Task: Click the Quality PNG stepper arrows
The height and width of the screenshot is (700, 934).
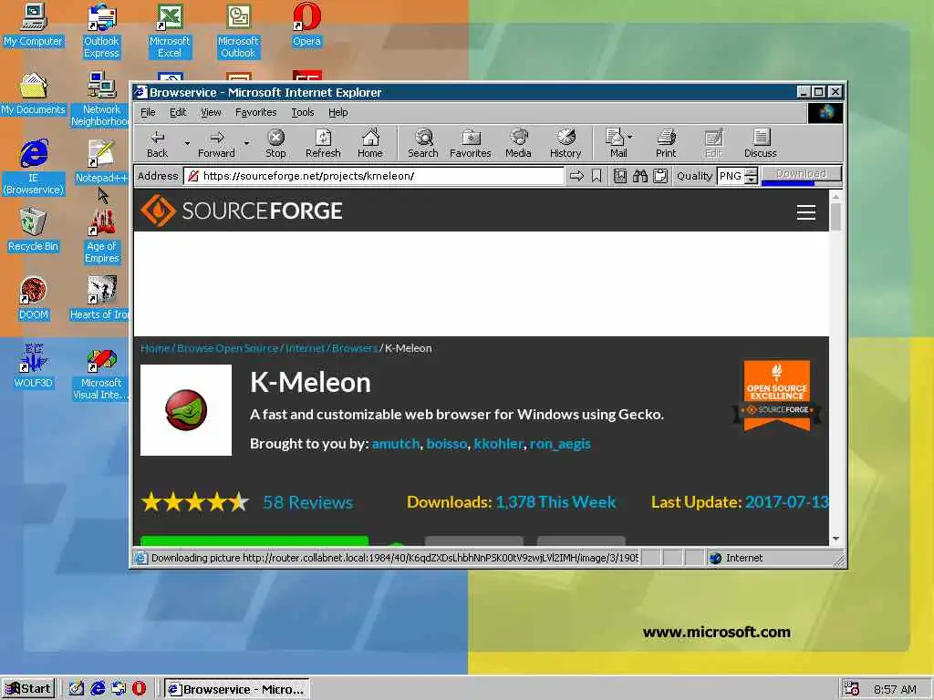Action: [x=752, y=176]
